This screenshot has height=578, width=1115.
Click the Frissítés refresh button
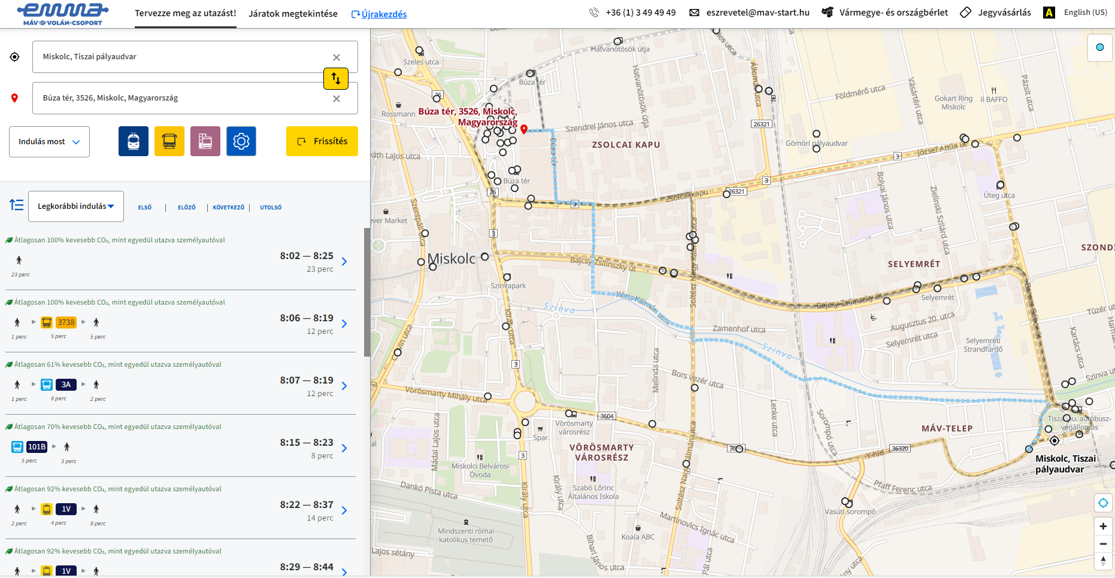point(322,141)
